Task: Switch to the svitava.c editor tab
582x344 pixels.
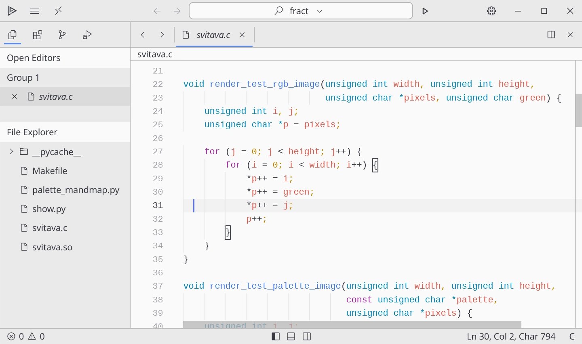Action: click(x=213, y=35)
